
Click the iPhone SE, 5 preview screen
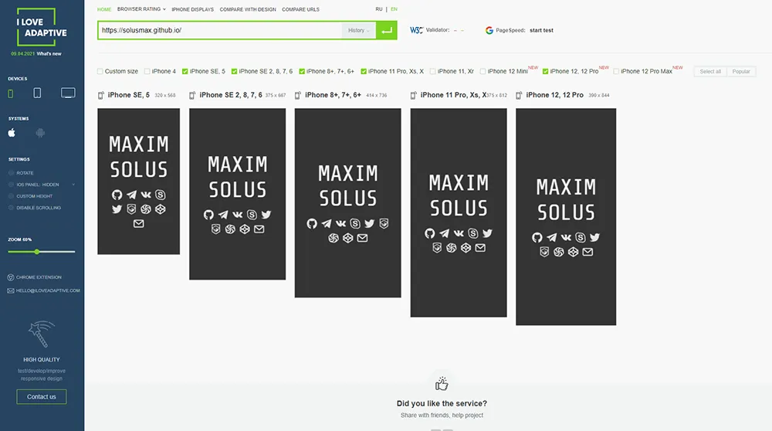tap(138, 182)
